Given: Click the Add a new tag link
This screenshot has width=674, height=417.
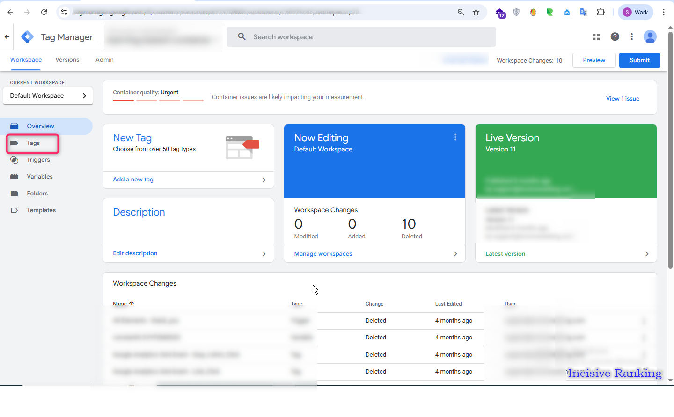Looking at the screenshot, I should (x=133, y=180).
